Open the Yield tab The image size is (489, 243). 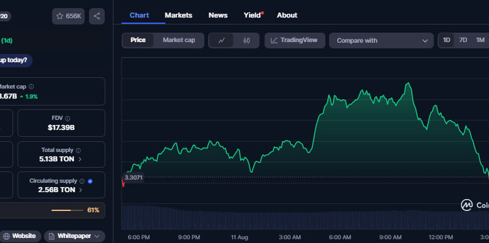[x=252, y=15]
